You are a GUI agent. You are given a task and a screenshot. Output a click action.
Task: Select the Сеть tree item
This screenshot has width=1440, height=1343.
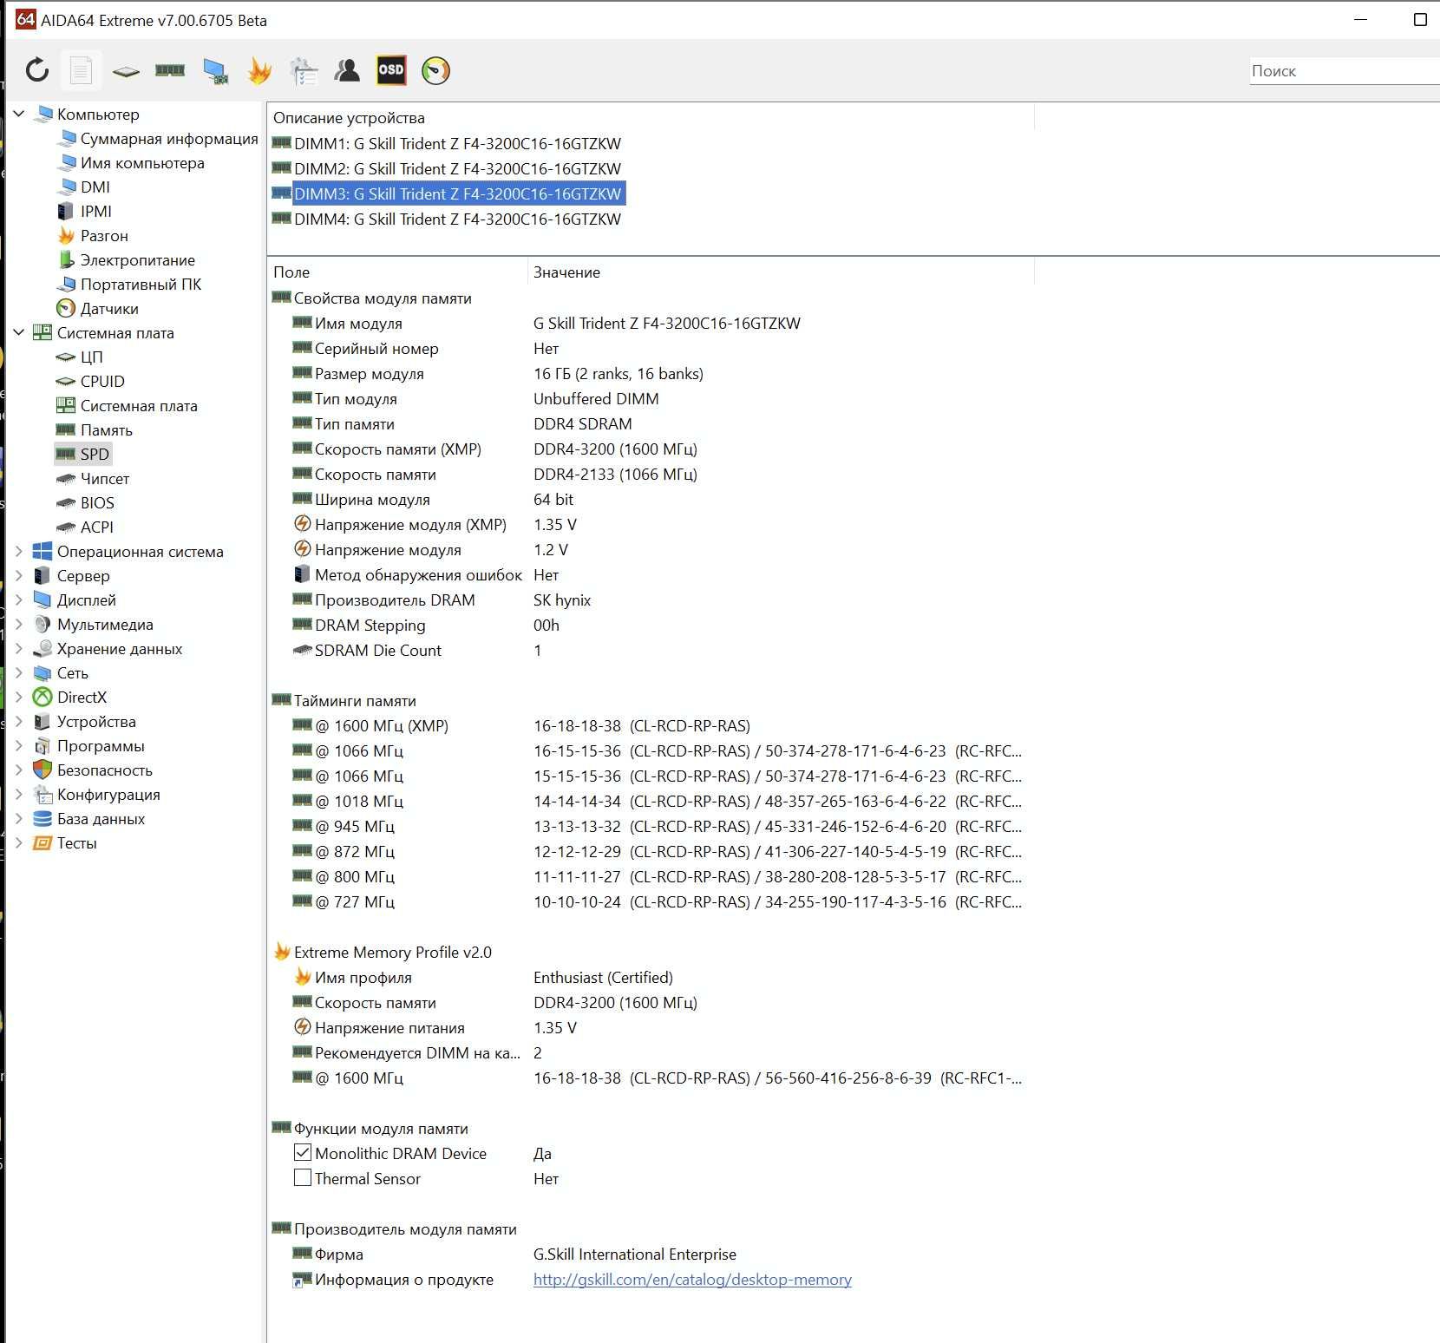tap(61, 672)
